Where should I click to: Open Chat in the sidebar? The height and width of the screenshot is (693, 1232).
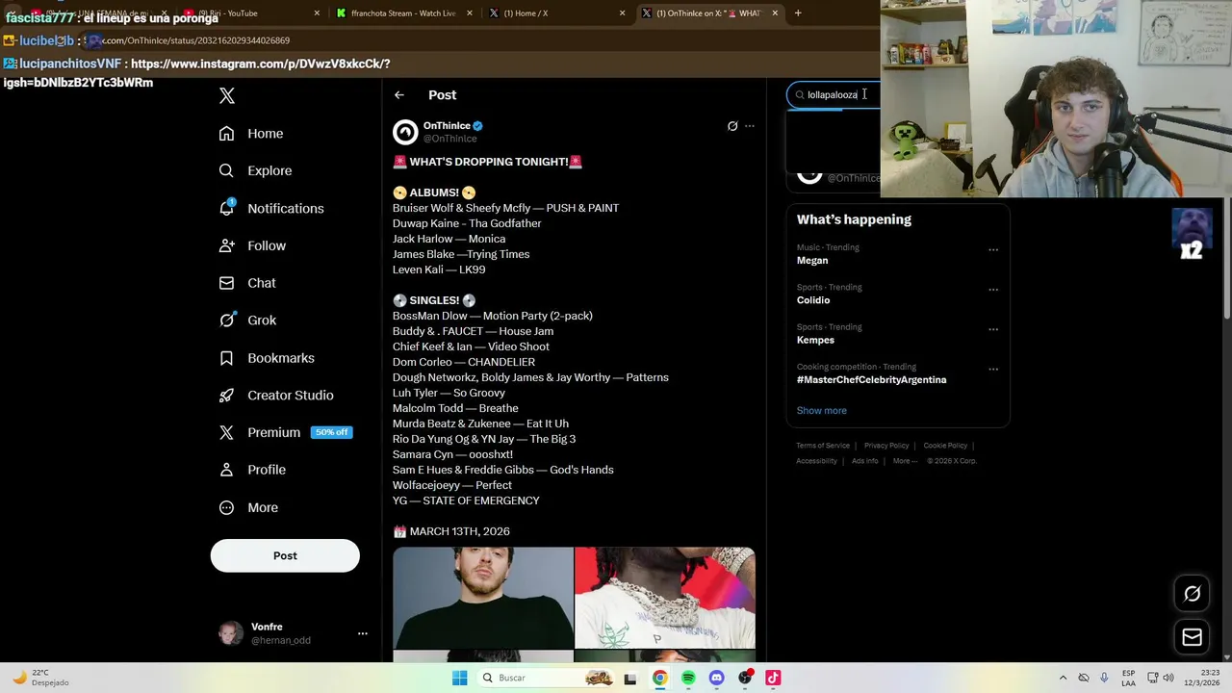(247, 283)
